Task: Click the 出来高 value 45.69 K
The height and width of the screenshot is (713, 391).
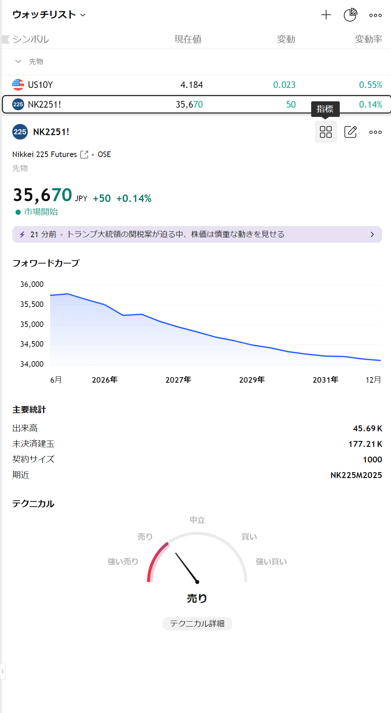Action: click(368, 428)
